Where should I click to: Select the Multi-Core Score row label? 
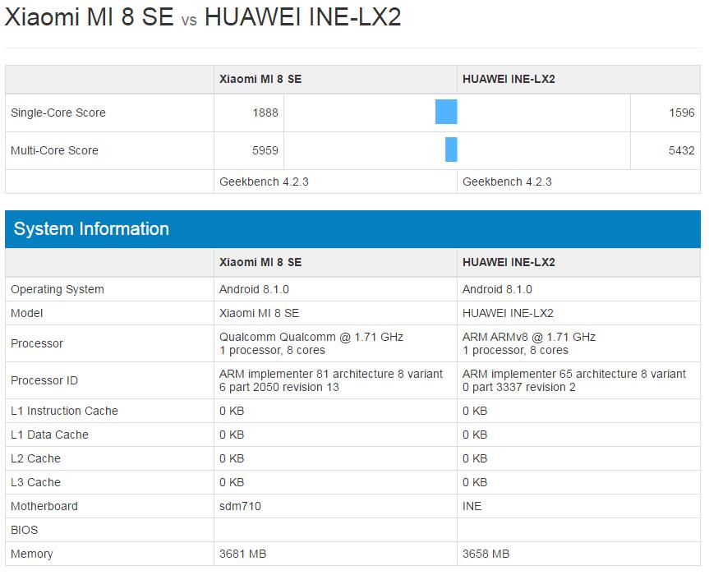tap(54, 150)
